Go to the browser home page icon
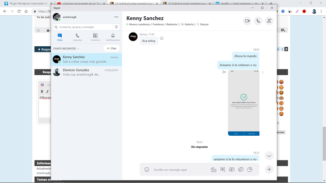The height and width of the screenshot is (183, 326). pyautogui.click(x=26, y=11)
